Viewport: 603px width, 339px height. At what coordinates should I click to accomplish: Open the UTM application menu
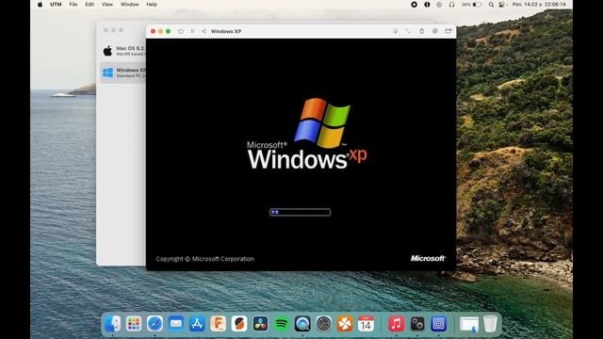click(x=56, y=5)
